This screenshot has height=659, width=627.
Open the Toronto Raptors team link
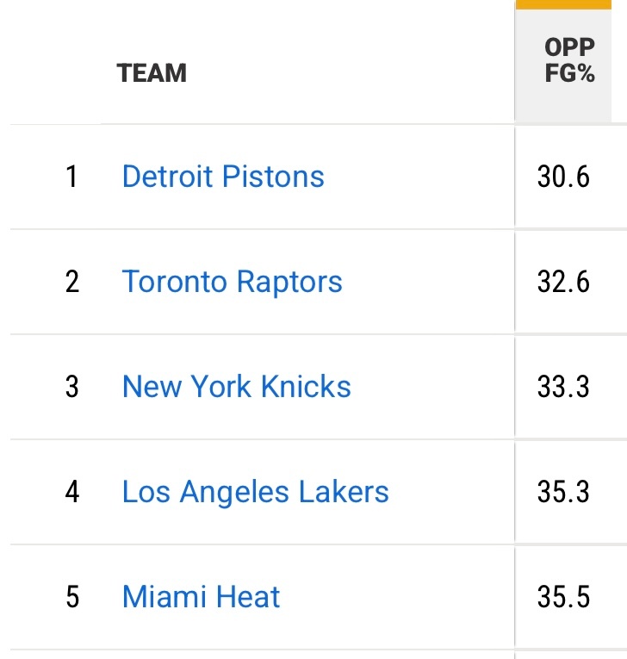(x=233, y=282)
